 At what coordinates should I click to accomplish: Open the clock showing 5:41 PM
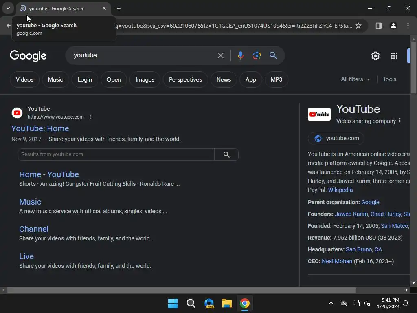point(388,303)
